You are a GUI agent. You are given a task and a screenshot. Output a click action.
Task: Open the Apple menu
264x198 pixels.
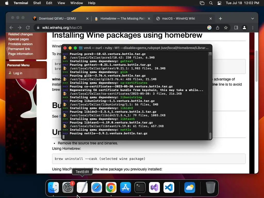7,3
